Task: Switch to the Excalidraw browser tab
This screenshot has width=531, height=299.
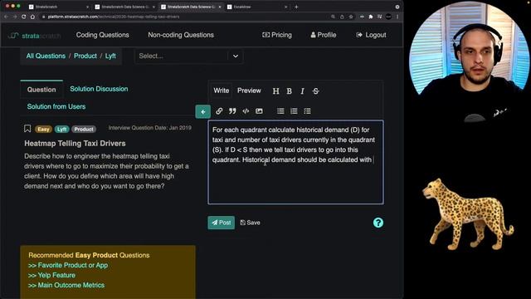Action: pos(257,7)
